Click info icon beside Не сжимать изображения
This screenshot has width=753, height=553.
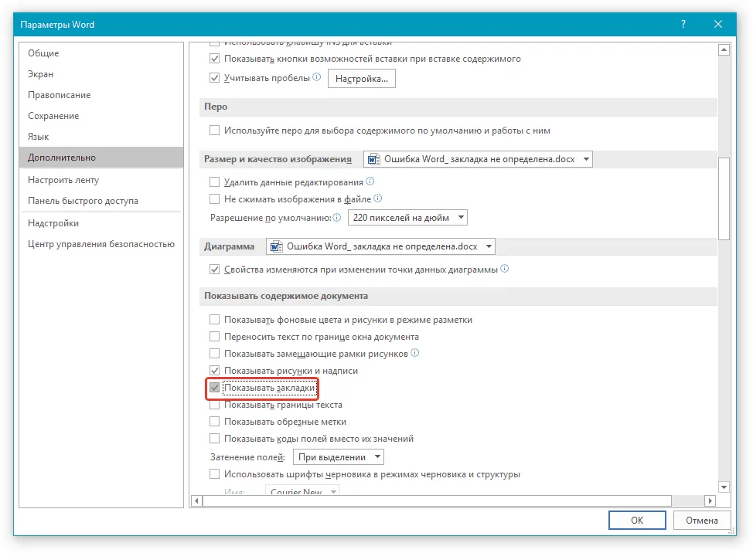(378, 198)
